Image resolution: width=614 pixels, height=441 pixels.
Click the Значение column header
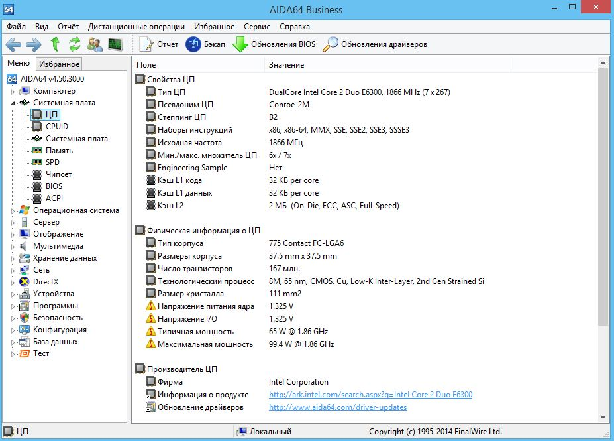(x=387, y=65)
